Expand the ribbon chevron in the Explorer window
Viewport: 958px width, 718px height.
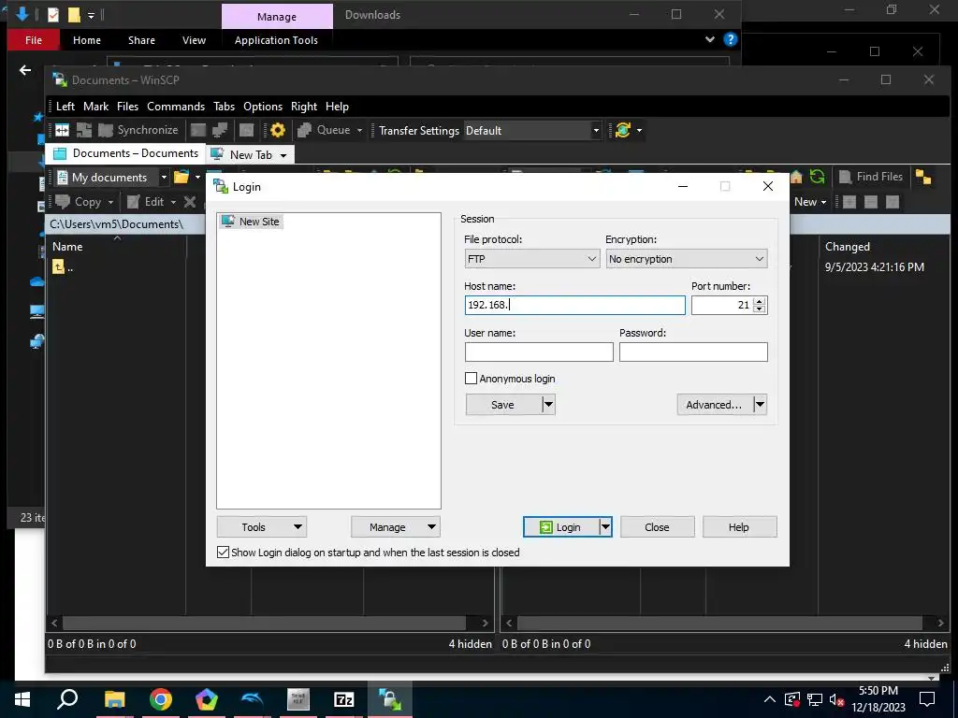(x=709, y=39)
